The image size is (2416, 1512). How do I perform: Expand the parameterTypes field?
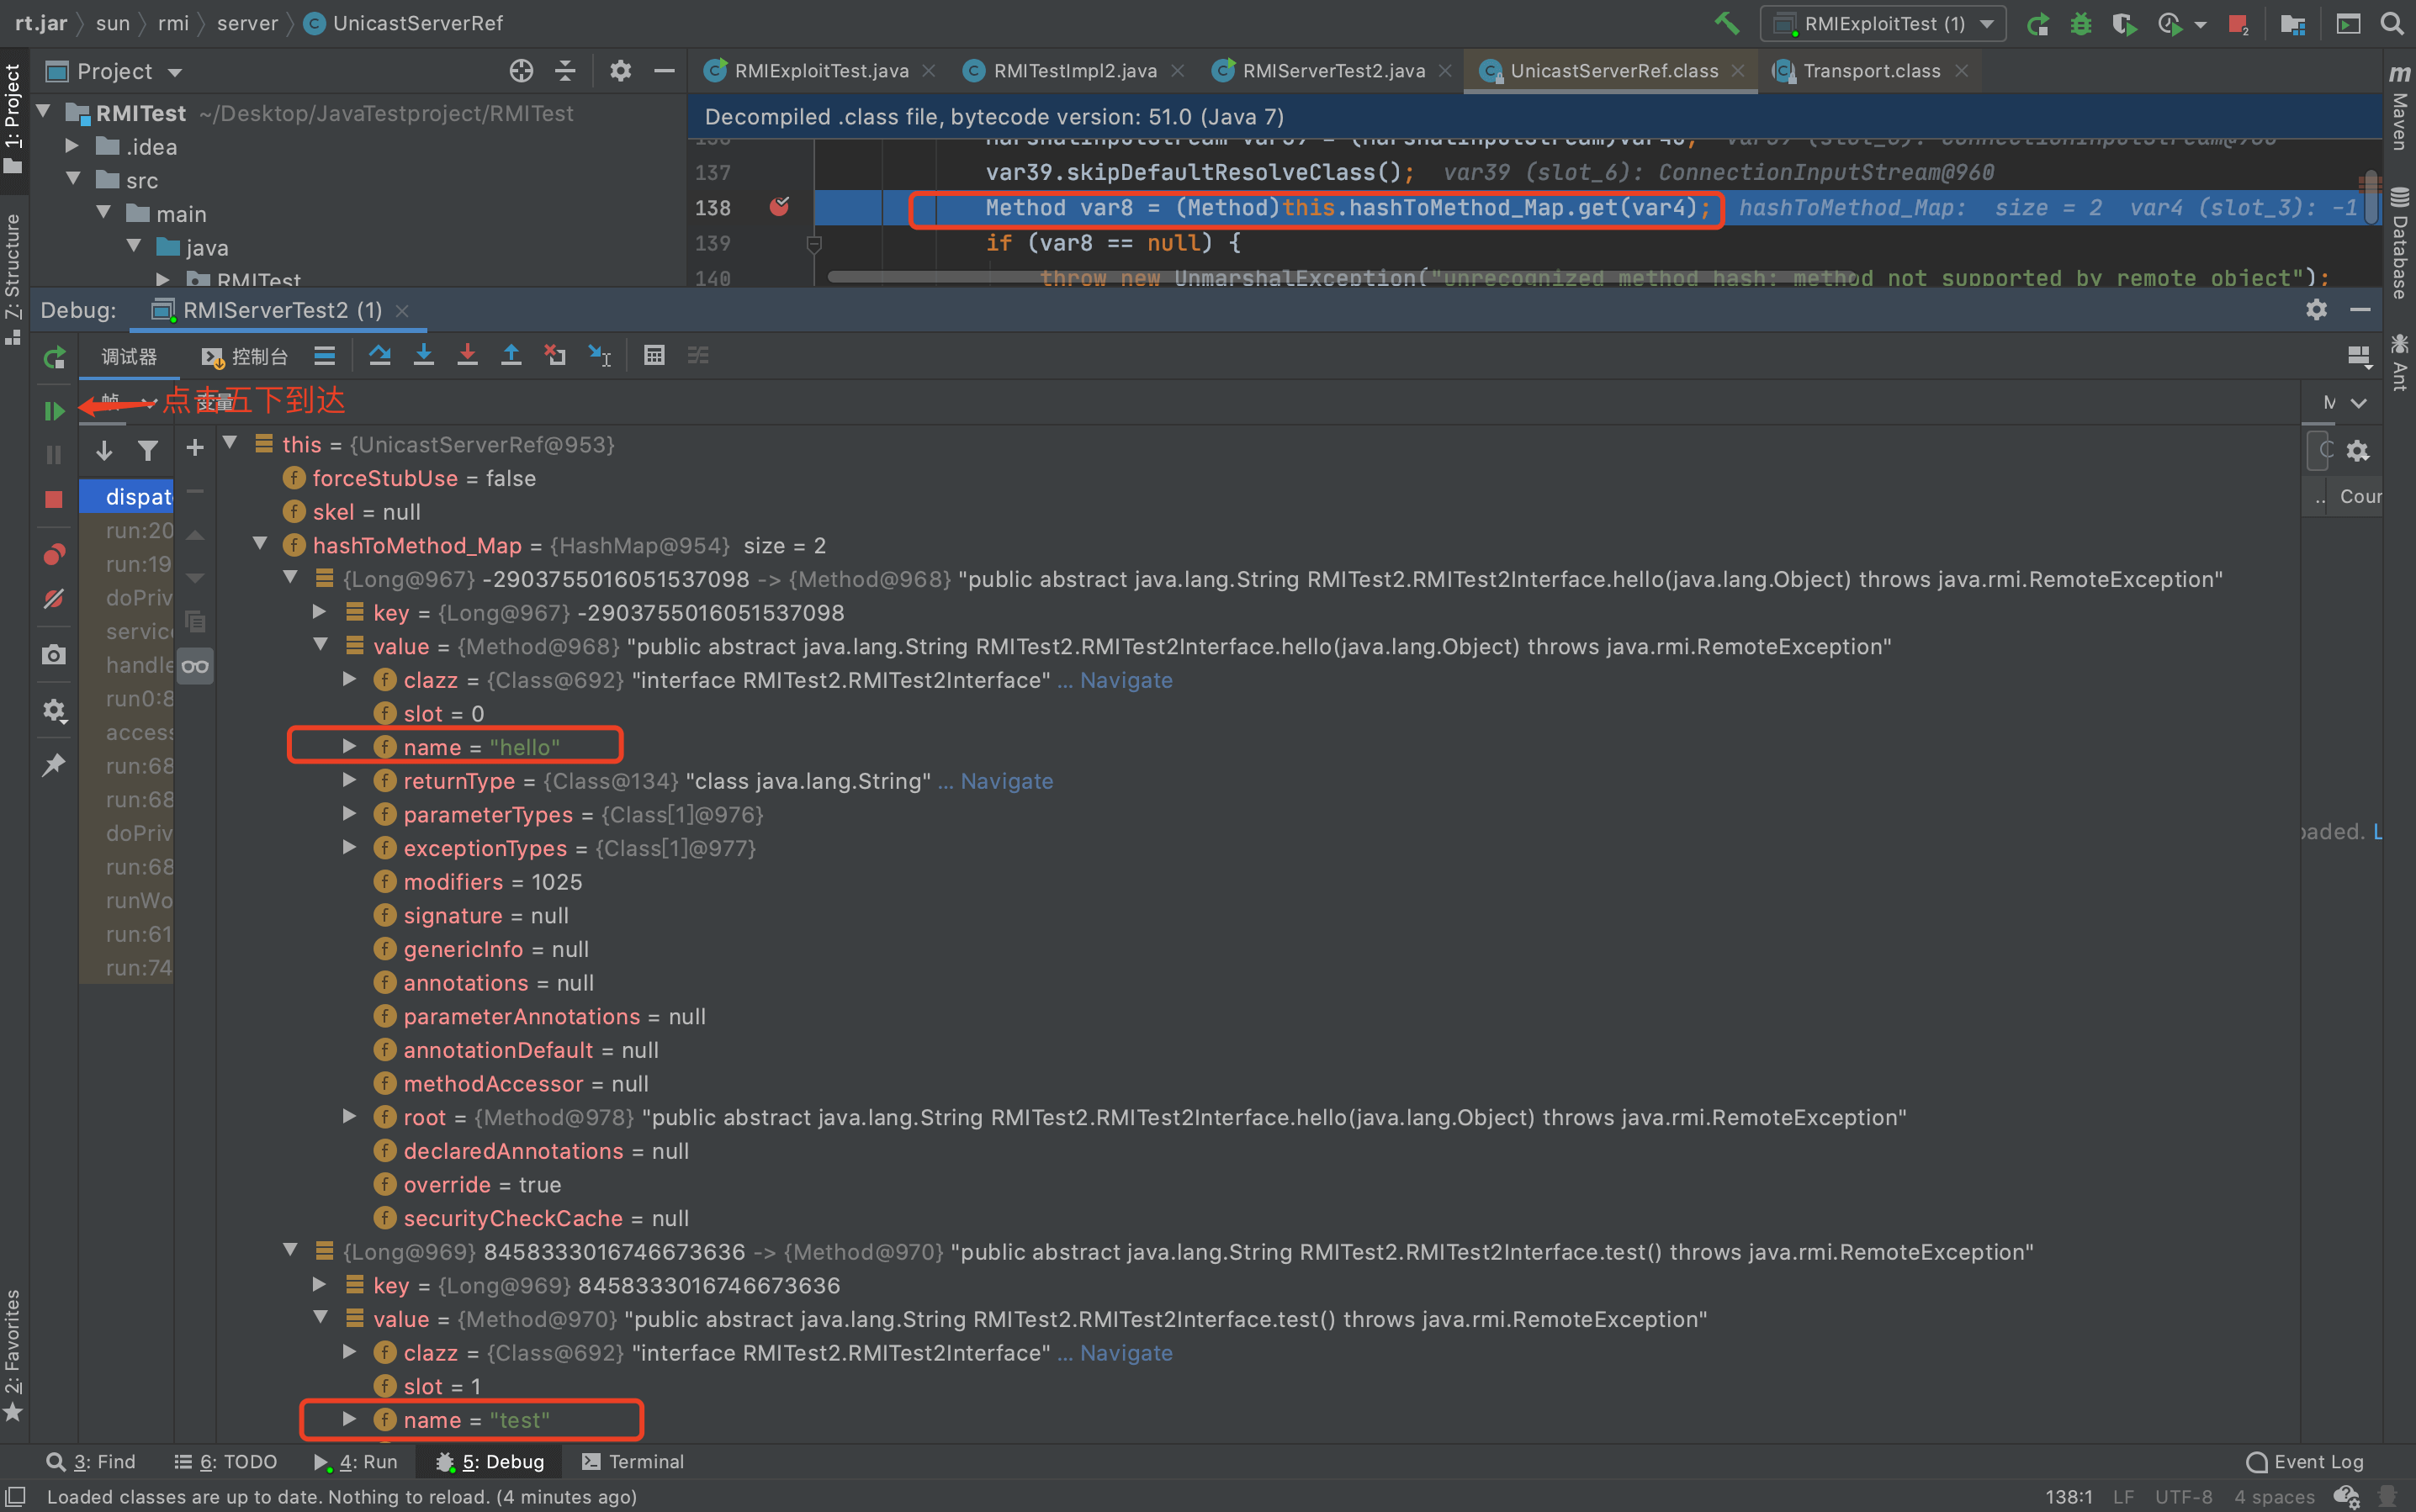pos(349,813)
